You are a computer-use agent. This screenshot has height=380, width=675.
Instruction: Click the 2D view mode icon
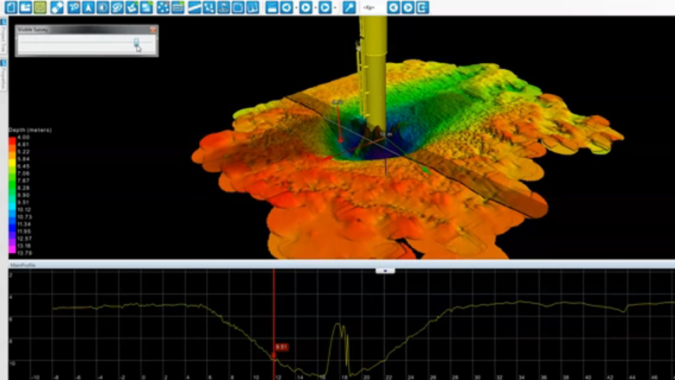click(74, 8)
